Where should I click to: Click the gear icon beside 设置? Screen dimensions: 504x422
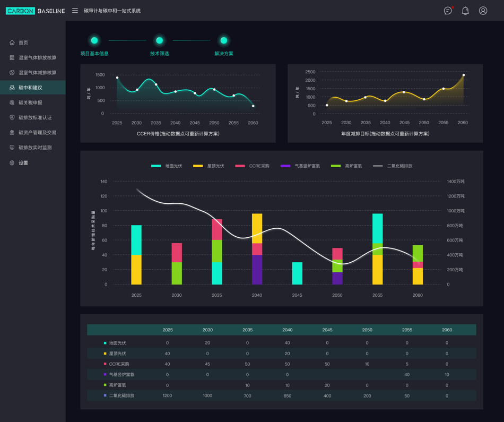click(x=12, y=163)
